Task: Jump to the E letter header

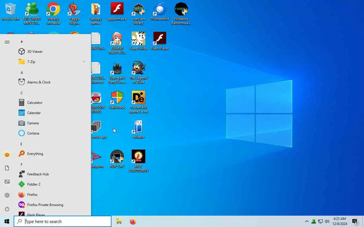Action: tap(21, 144)
